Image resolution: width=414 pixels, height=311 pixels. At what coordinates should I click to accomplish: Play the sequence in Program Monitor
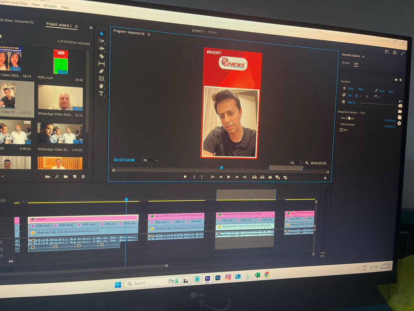pyautogui.click(x=229, y=177)
